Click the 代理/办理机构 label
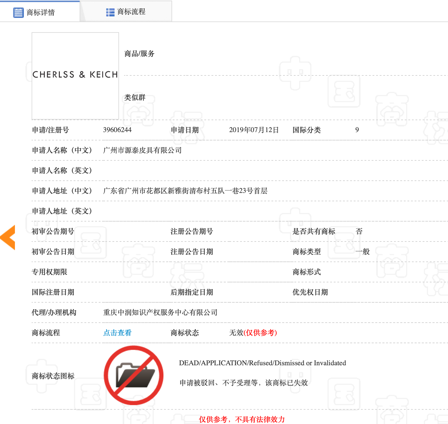The height and width of the screenshot is (424, 448). 54,312
